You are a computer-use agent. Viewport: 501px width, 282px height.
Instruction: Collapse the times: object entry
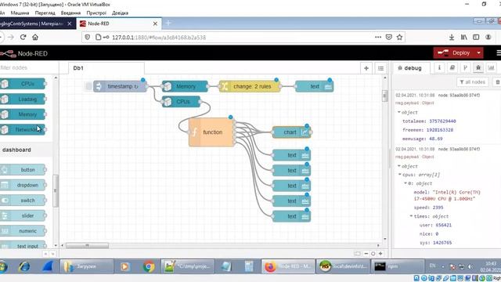click(411, 216)
